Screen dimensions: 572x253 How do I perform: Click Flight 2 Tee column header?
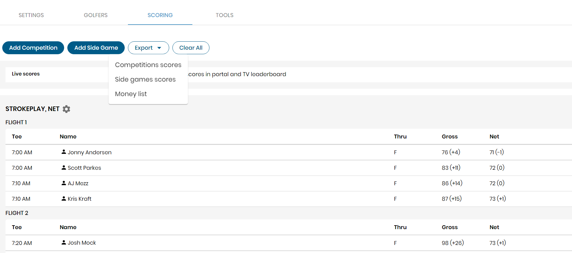click(x=17, y=227)
